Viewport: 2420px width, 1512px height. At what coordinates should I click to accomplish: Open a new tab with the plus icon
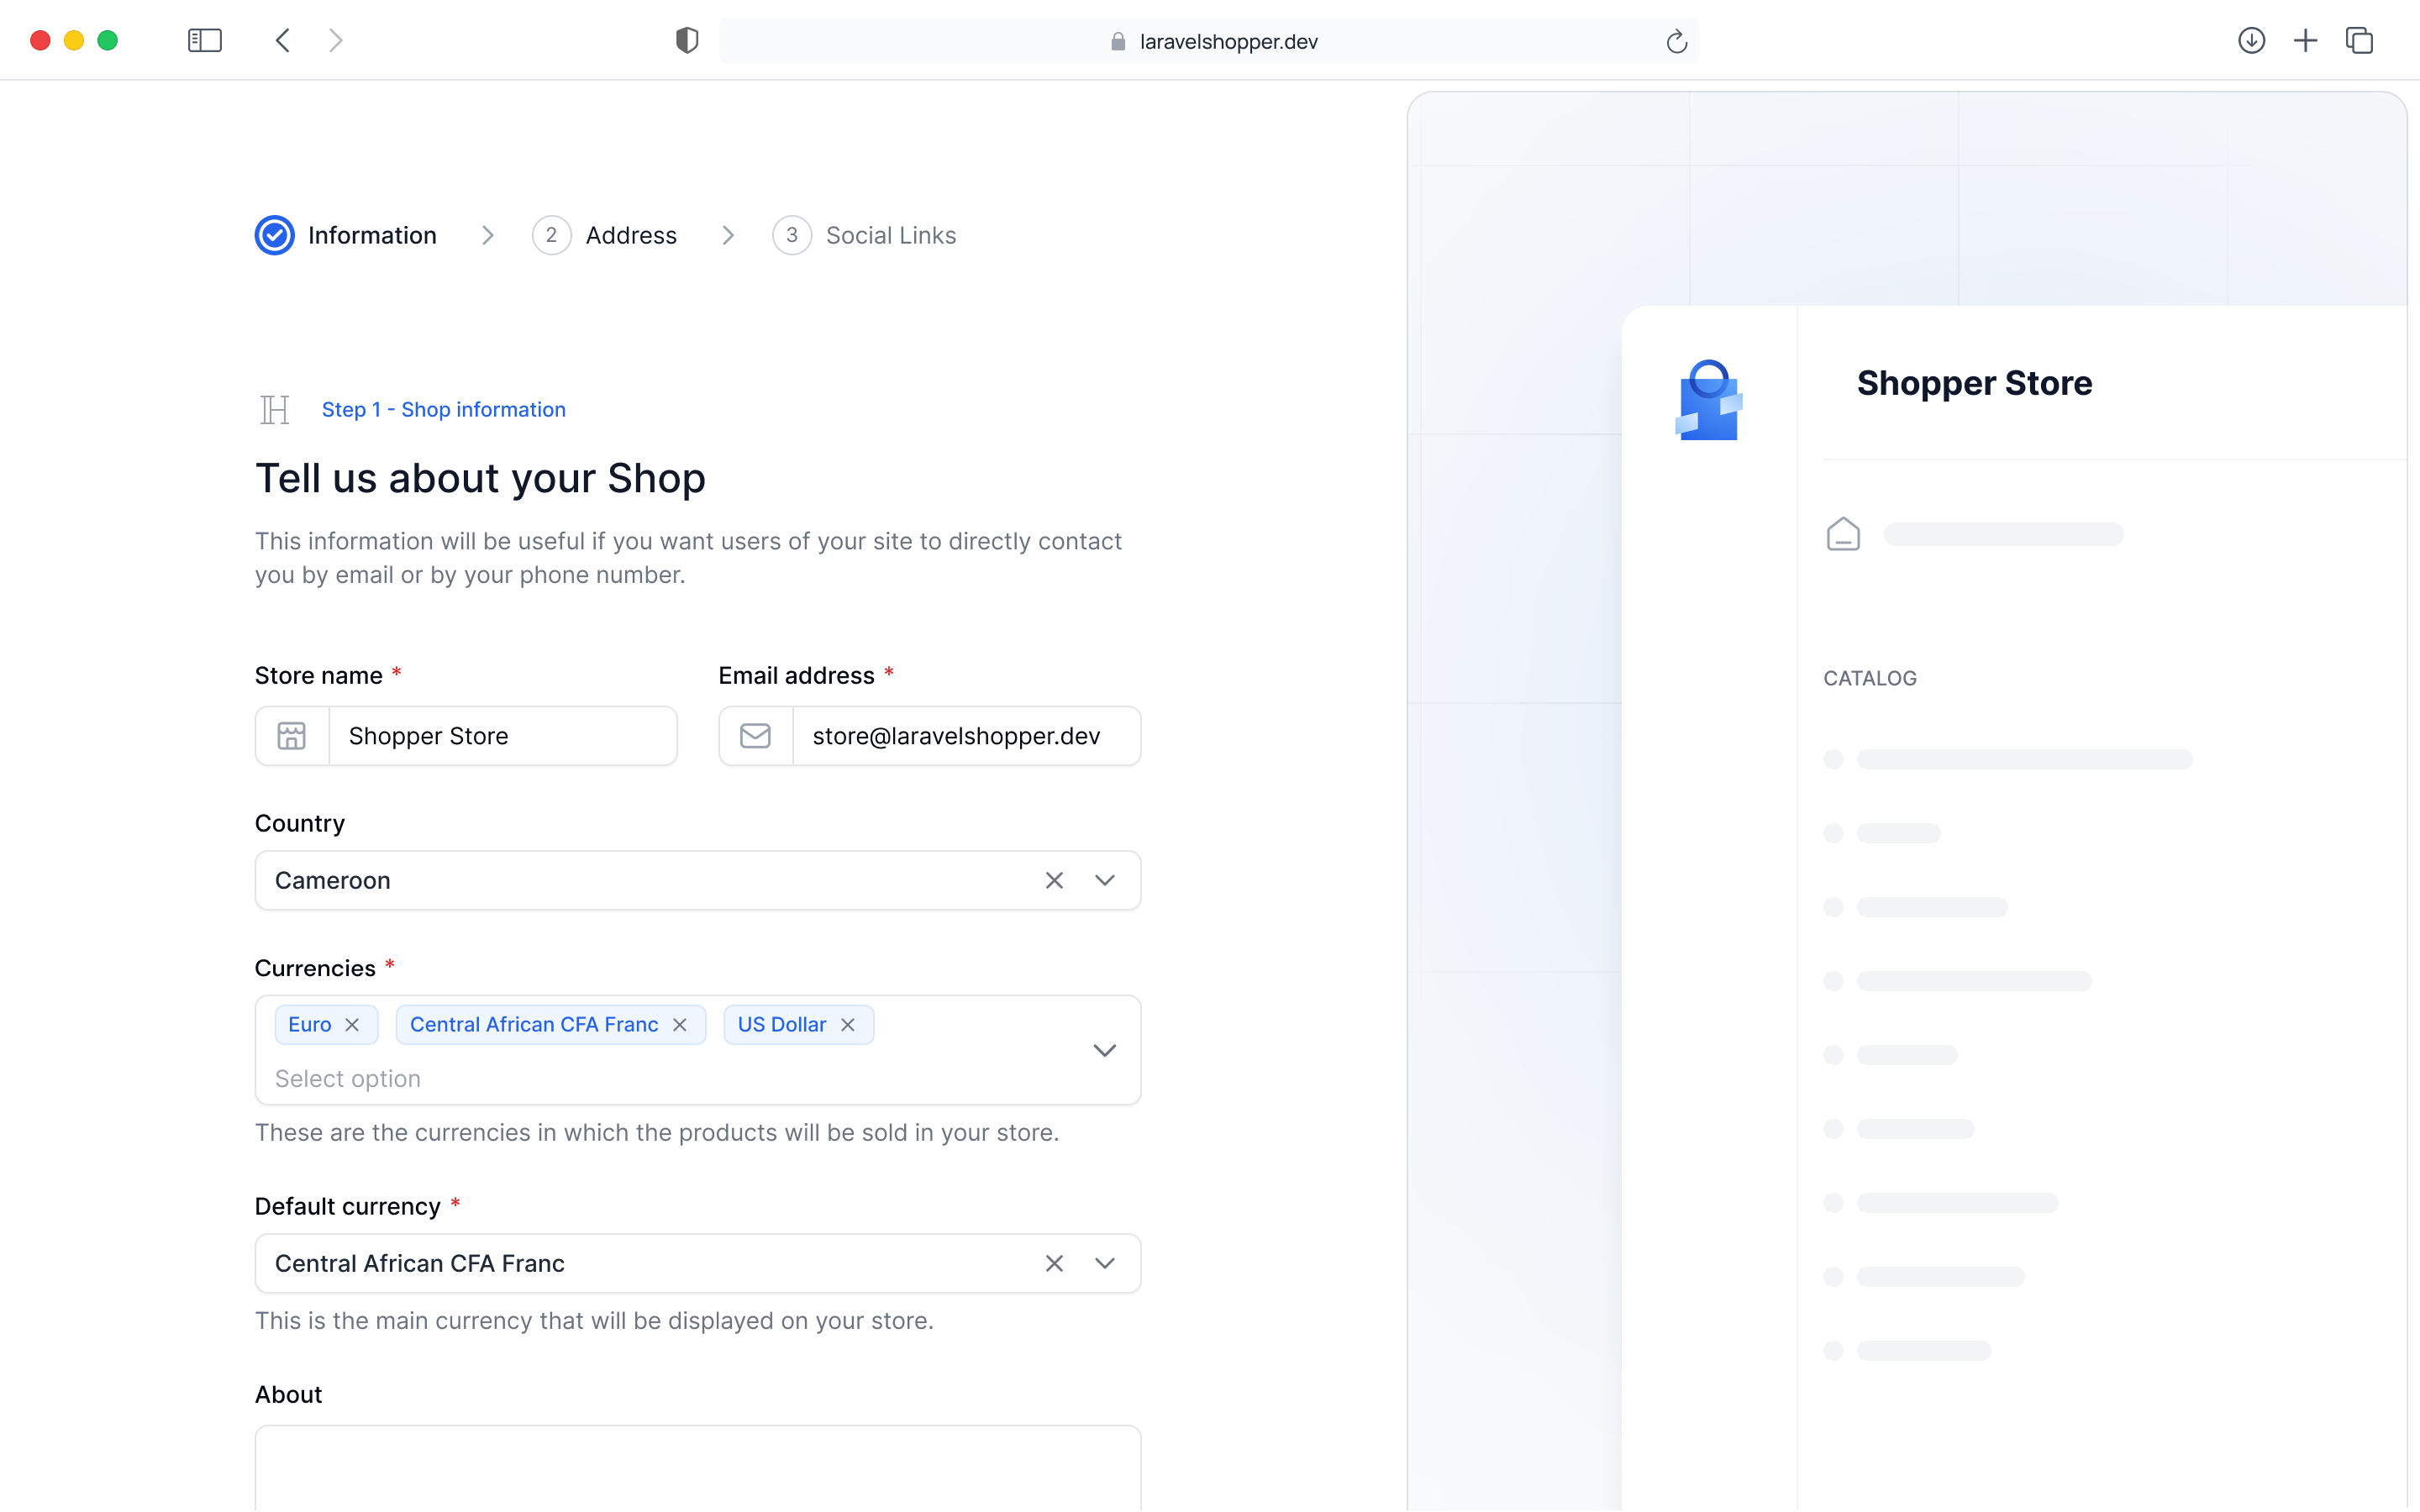pyautogui.click(x=2305, y=40)
